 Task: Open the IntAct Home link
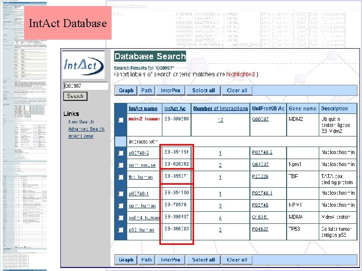(81, 136)
